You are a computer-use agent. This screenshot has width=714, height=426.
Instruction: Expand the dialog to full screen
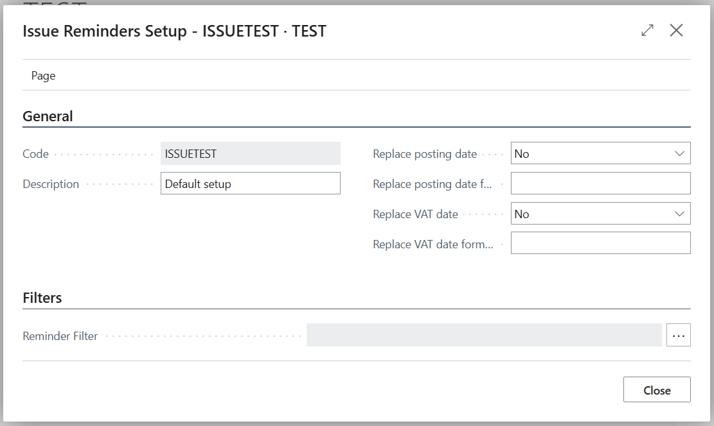pyautogui.click(x=647, y=30)
